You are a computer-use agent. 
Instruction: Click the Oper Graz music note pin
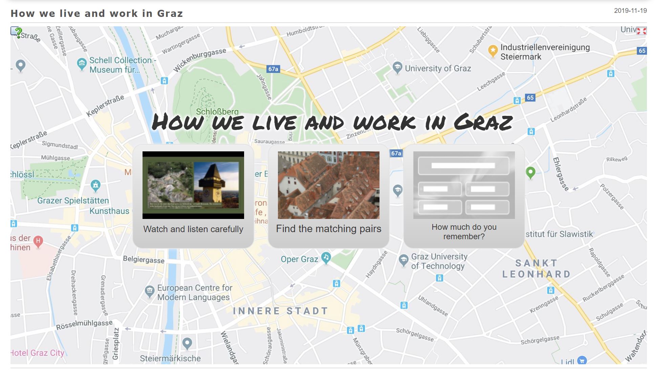point(326,257)
